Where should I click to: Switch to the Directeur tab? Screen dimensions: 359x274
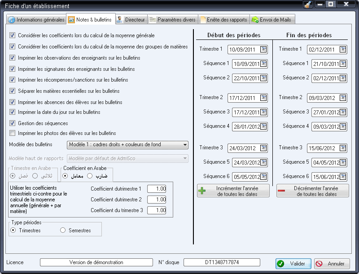131,19
